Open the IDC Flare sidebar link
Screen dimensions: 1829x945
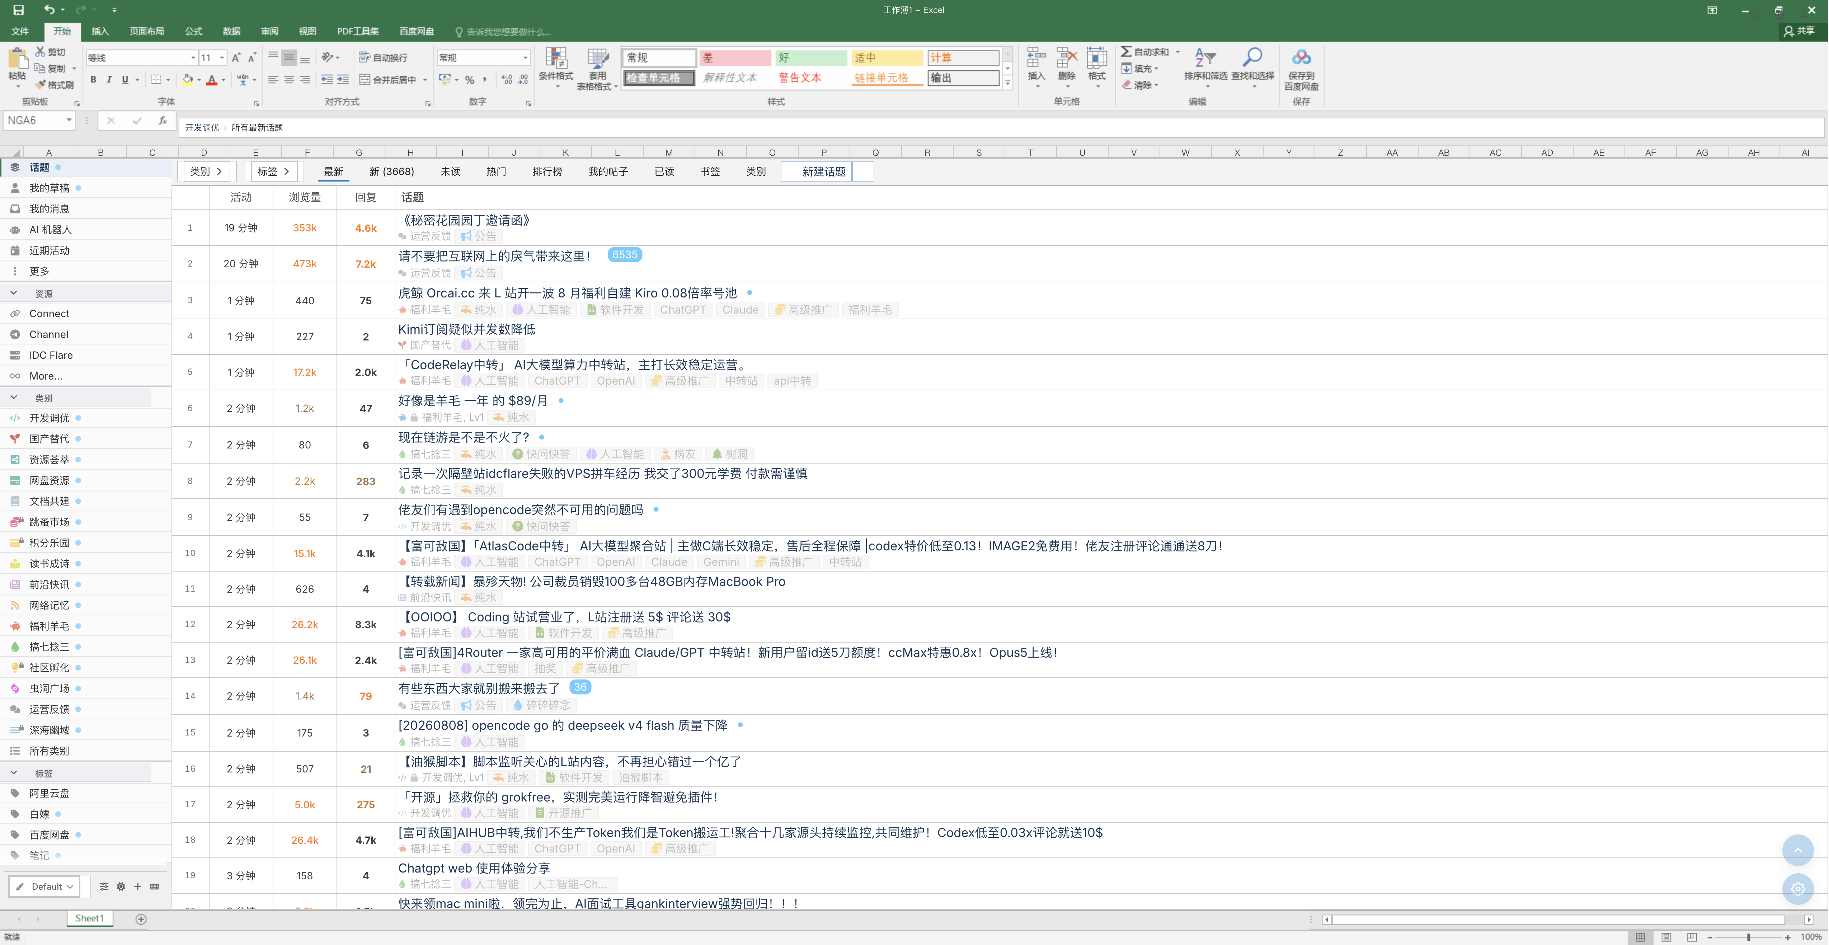(x=51, y=355)
